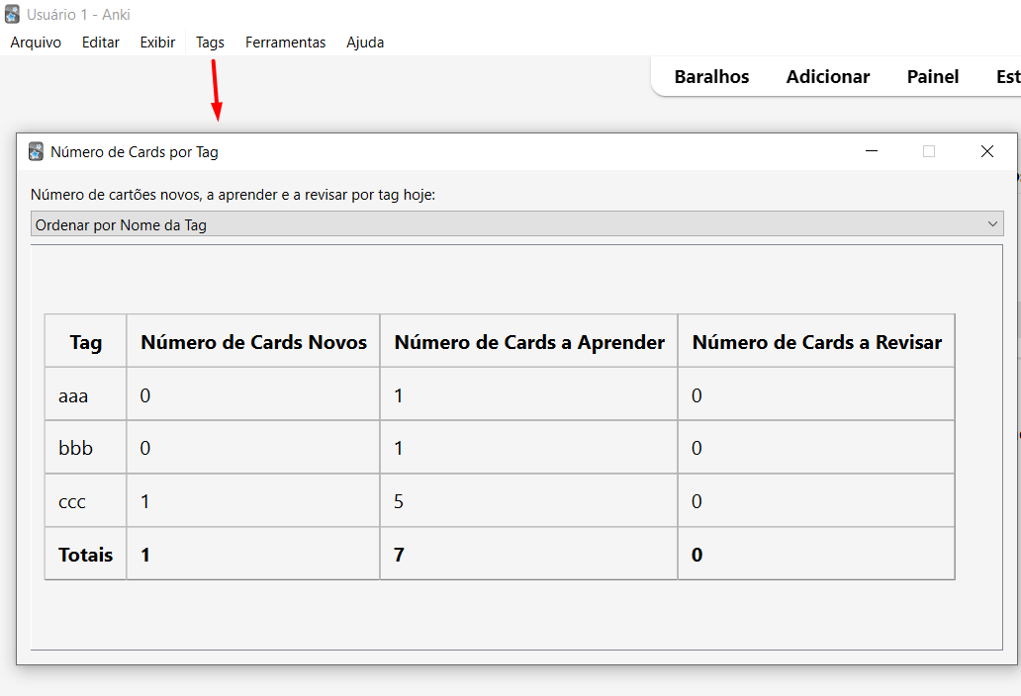Click the Número de Cards a Revisar header
The width and height of the screenshot is (1021, 696).
(x=816, y=342)
